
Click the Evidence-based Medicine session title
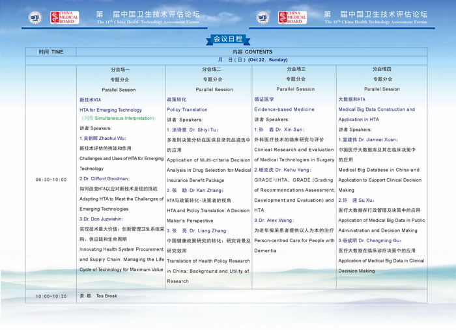pos(284,109)
